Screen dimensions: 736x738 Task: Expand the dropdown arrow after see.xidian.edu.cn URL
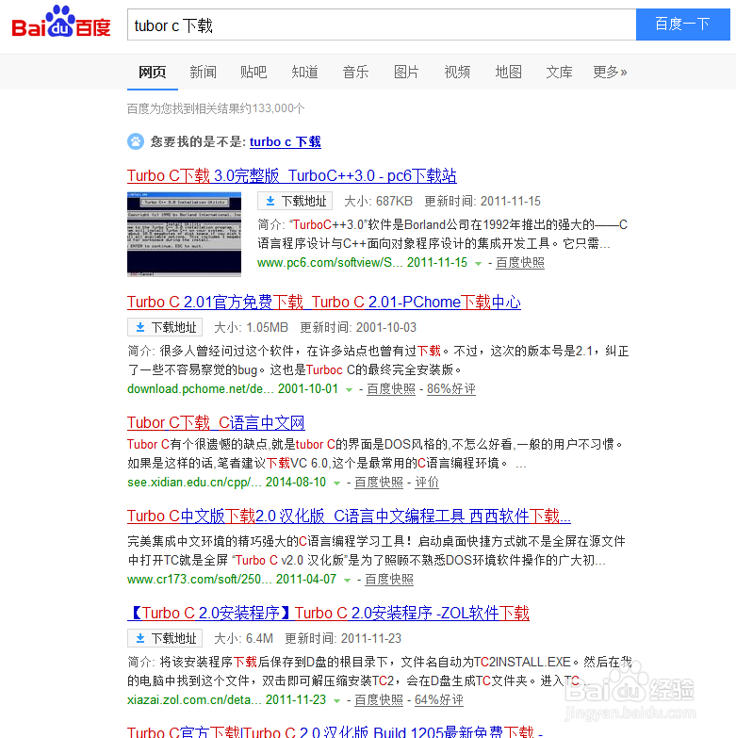[x=337, y=484]
